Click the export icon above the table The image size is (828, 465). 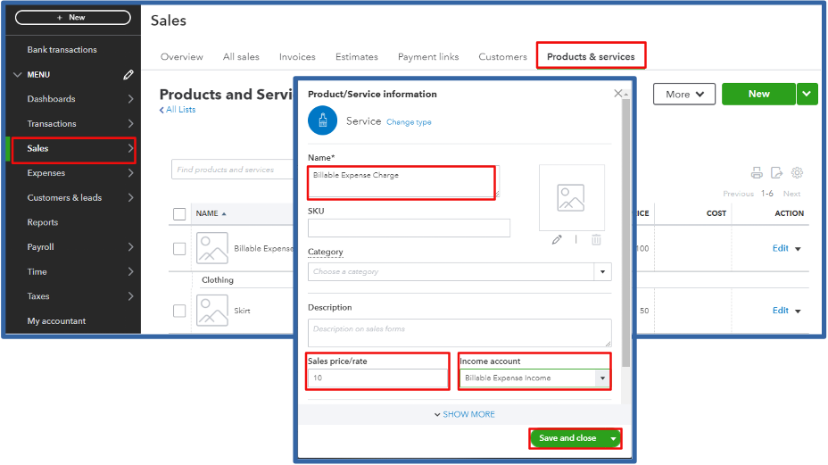point(777,173)
